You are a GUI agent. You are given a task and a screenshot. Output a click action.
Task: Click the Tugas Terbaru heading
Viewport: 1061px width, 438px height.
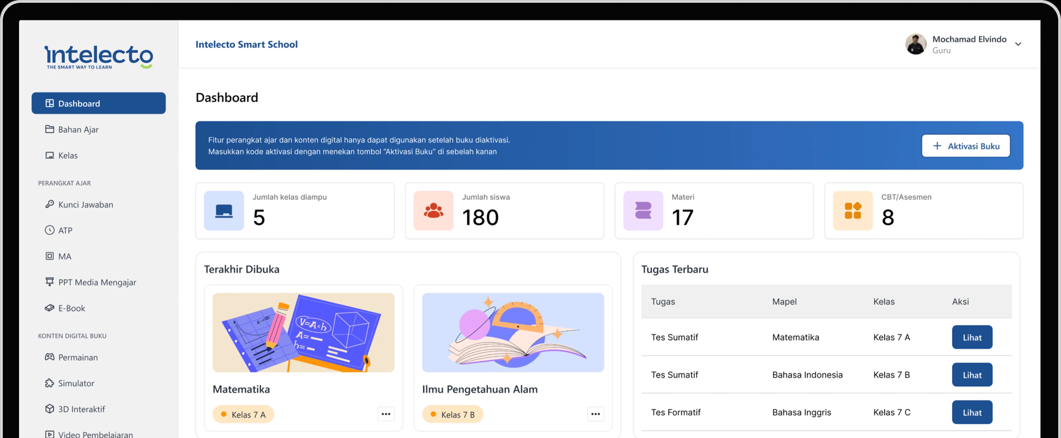coord(675,269)
